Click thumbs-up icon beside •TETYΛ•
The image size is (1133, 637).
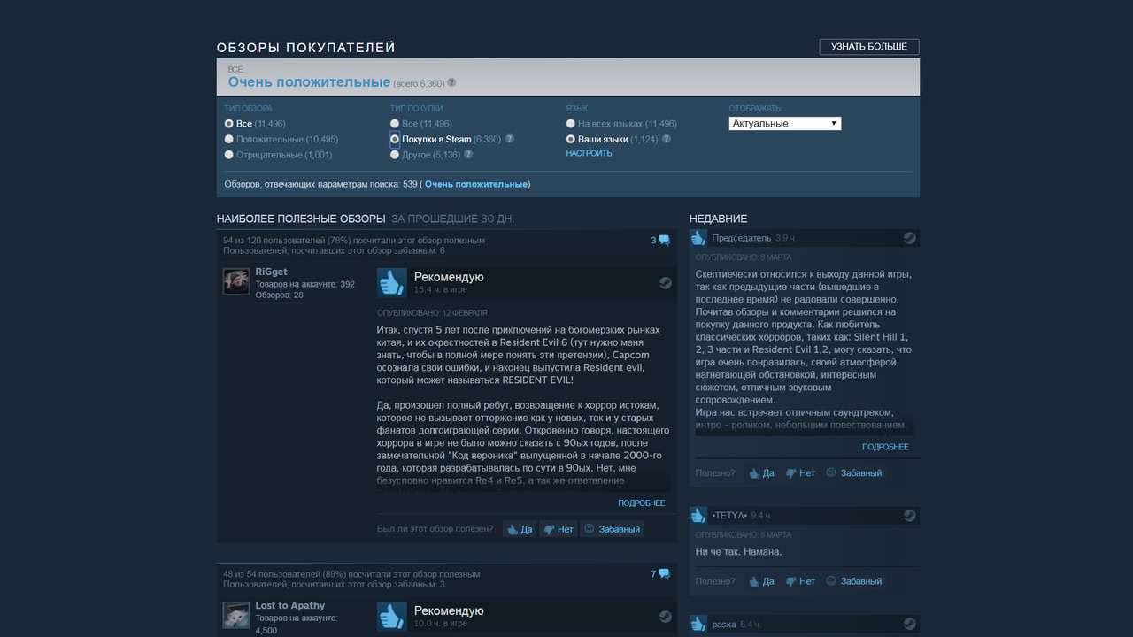click(x=698, y=515)
